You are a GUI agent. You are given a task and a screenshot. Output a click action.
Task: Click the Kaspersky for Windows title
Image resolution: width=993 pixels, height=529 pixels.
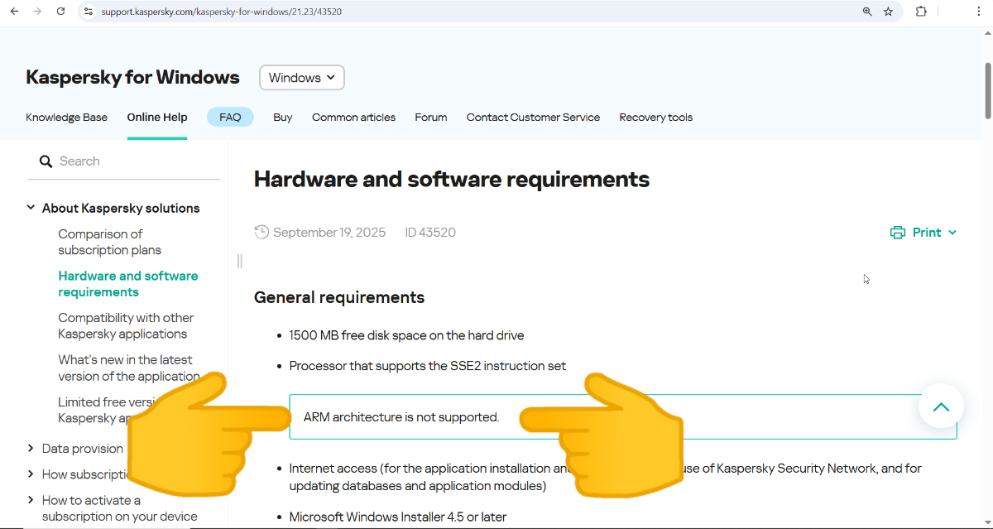click(132, 78)
